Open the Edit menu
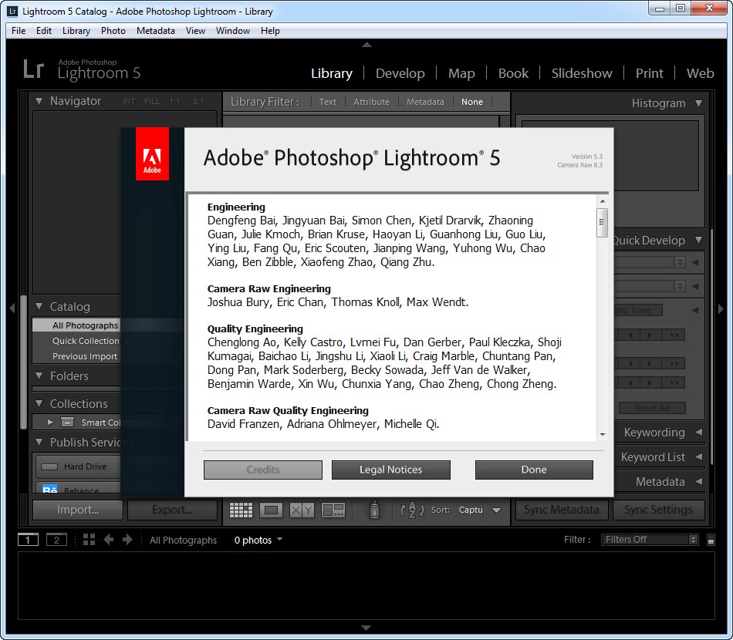 click(x=44, y=31)
